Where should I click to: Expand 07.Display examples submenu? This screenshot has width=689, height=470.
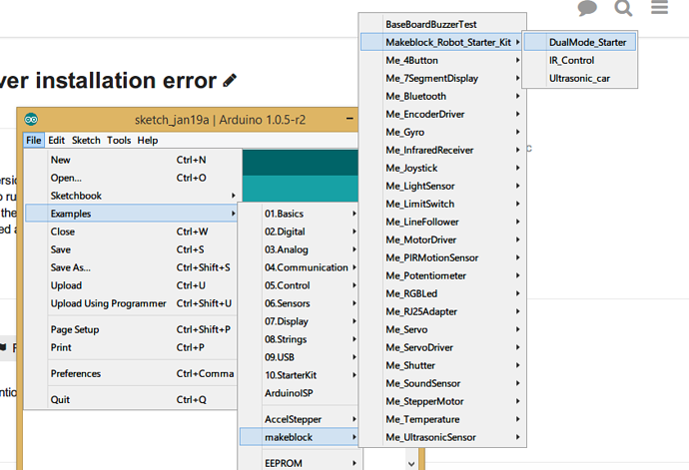tap(299, 321)
